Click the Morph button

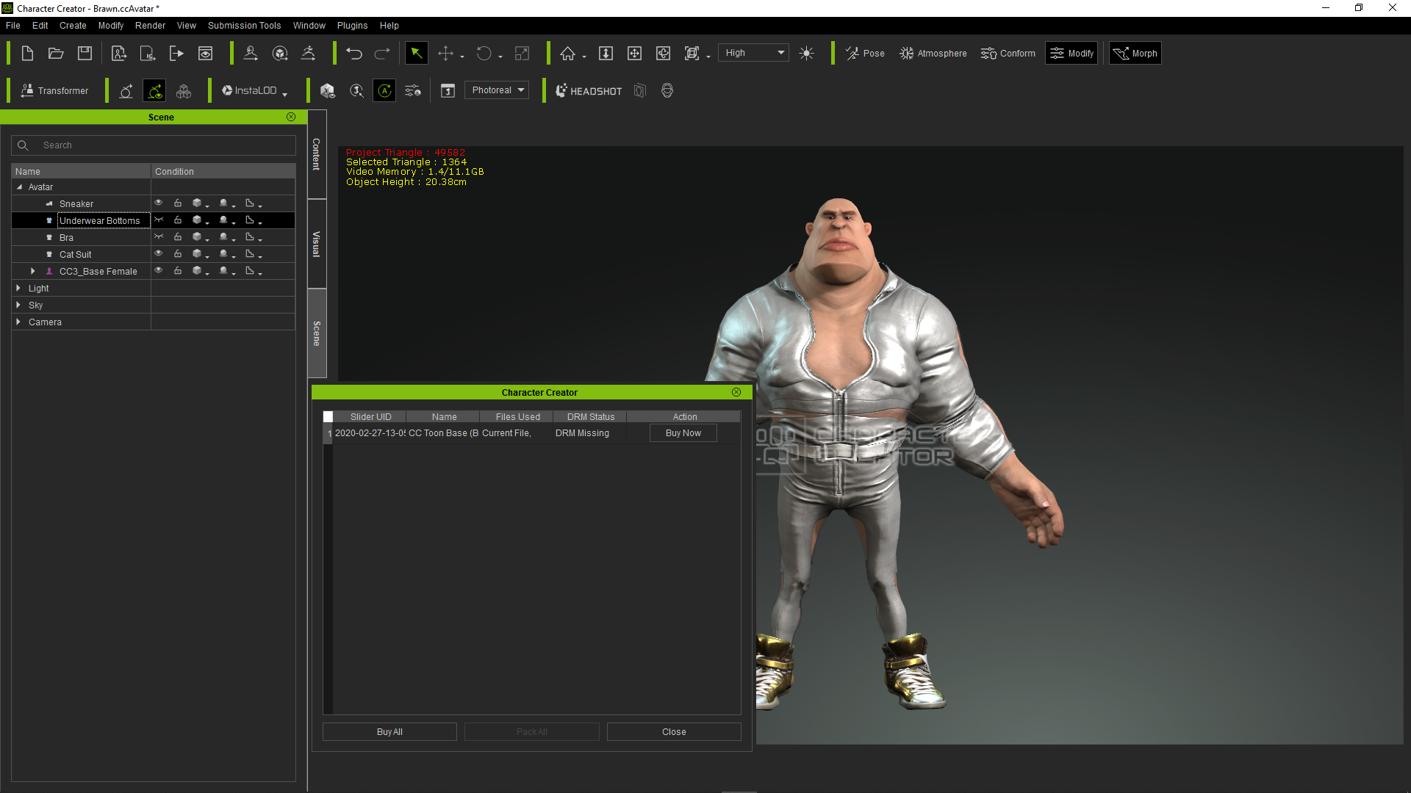pyautogui.click(x=1135, y=54)
